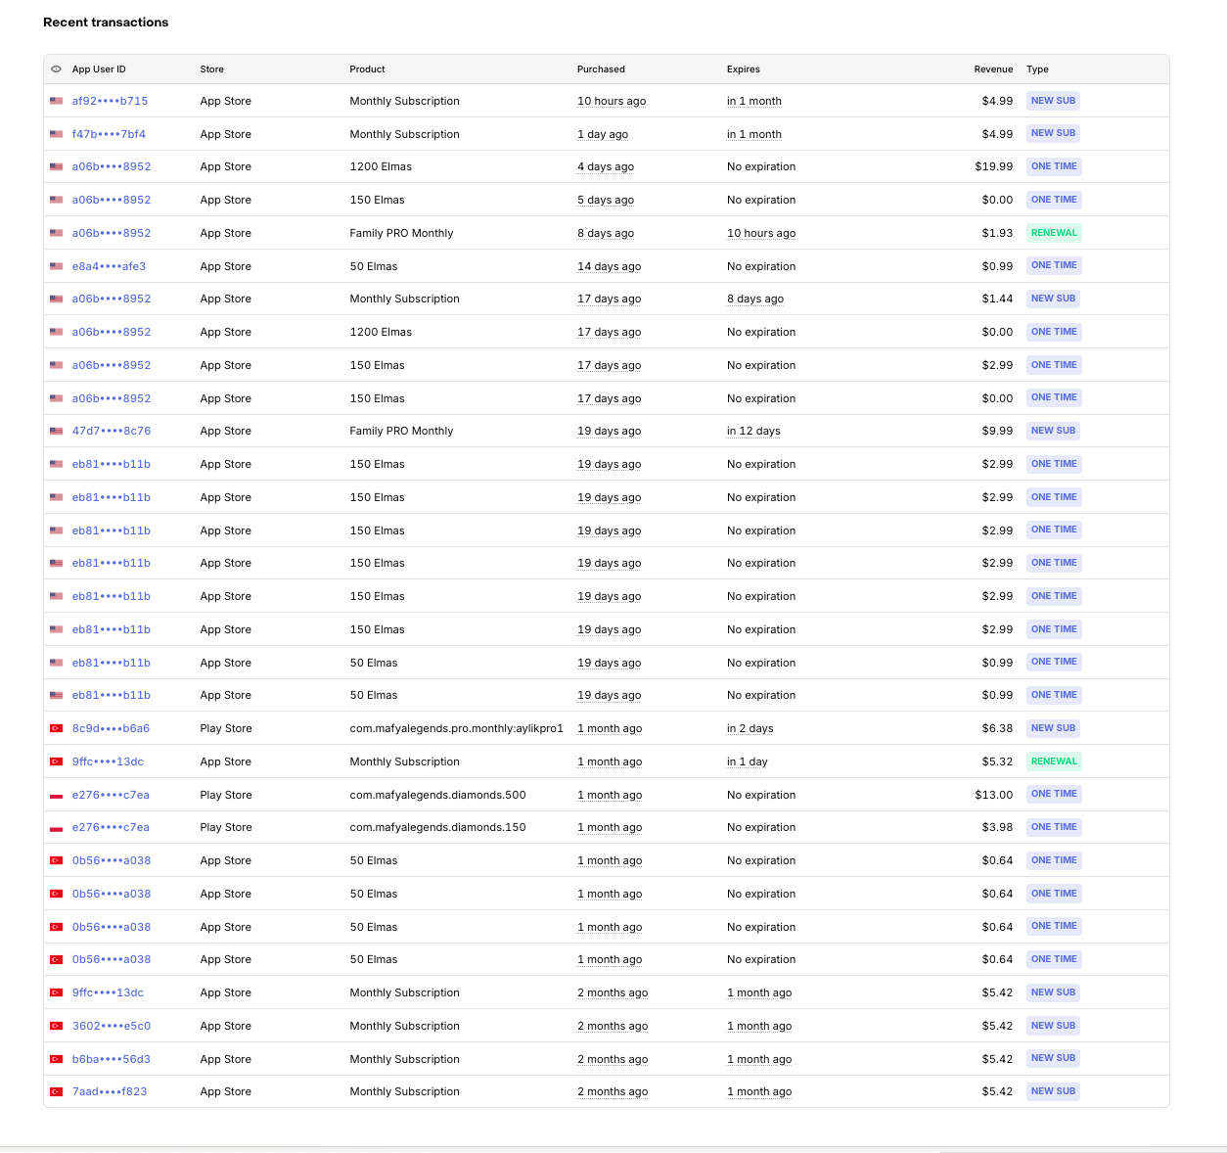Click the Expires column header

pyautogui.click(x=743, y=69)
